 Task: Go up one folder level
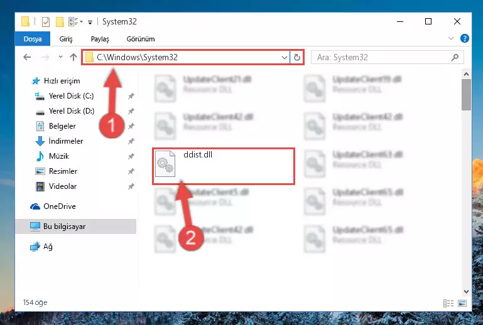(x=73, y=57)
